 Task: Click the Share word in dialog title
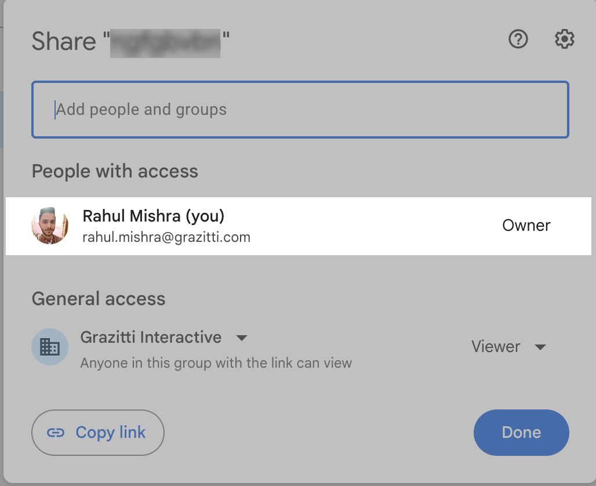[x=63, y=42]
